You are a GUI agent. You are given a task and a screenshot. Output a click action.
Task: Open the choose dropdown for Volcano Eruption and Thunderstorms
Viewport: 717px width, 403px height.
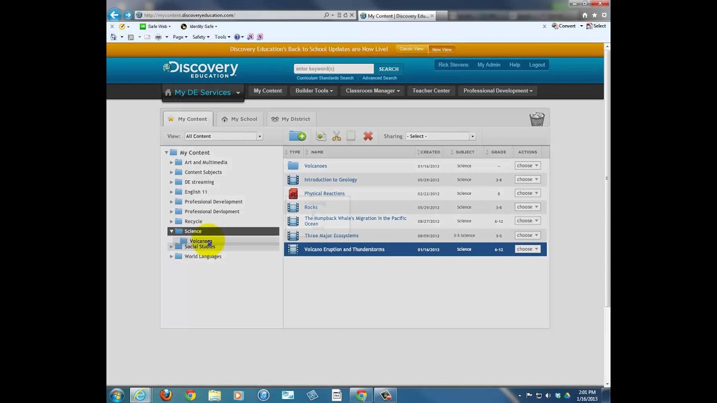click(527, 249)
